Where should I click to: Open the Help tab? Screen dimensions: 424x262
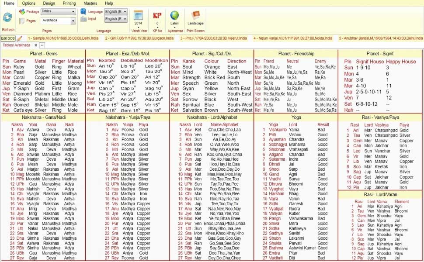pyautogui.click(x=109, y=3)
